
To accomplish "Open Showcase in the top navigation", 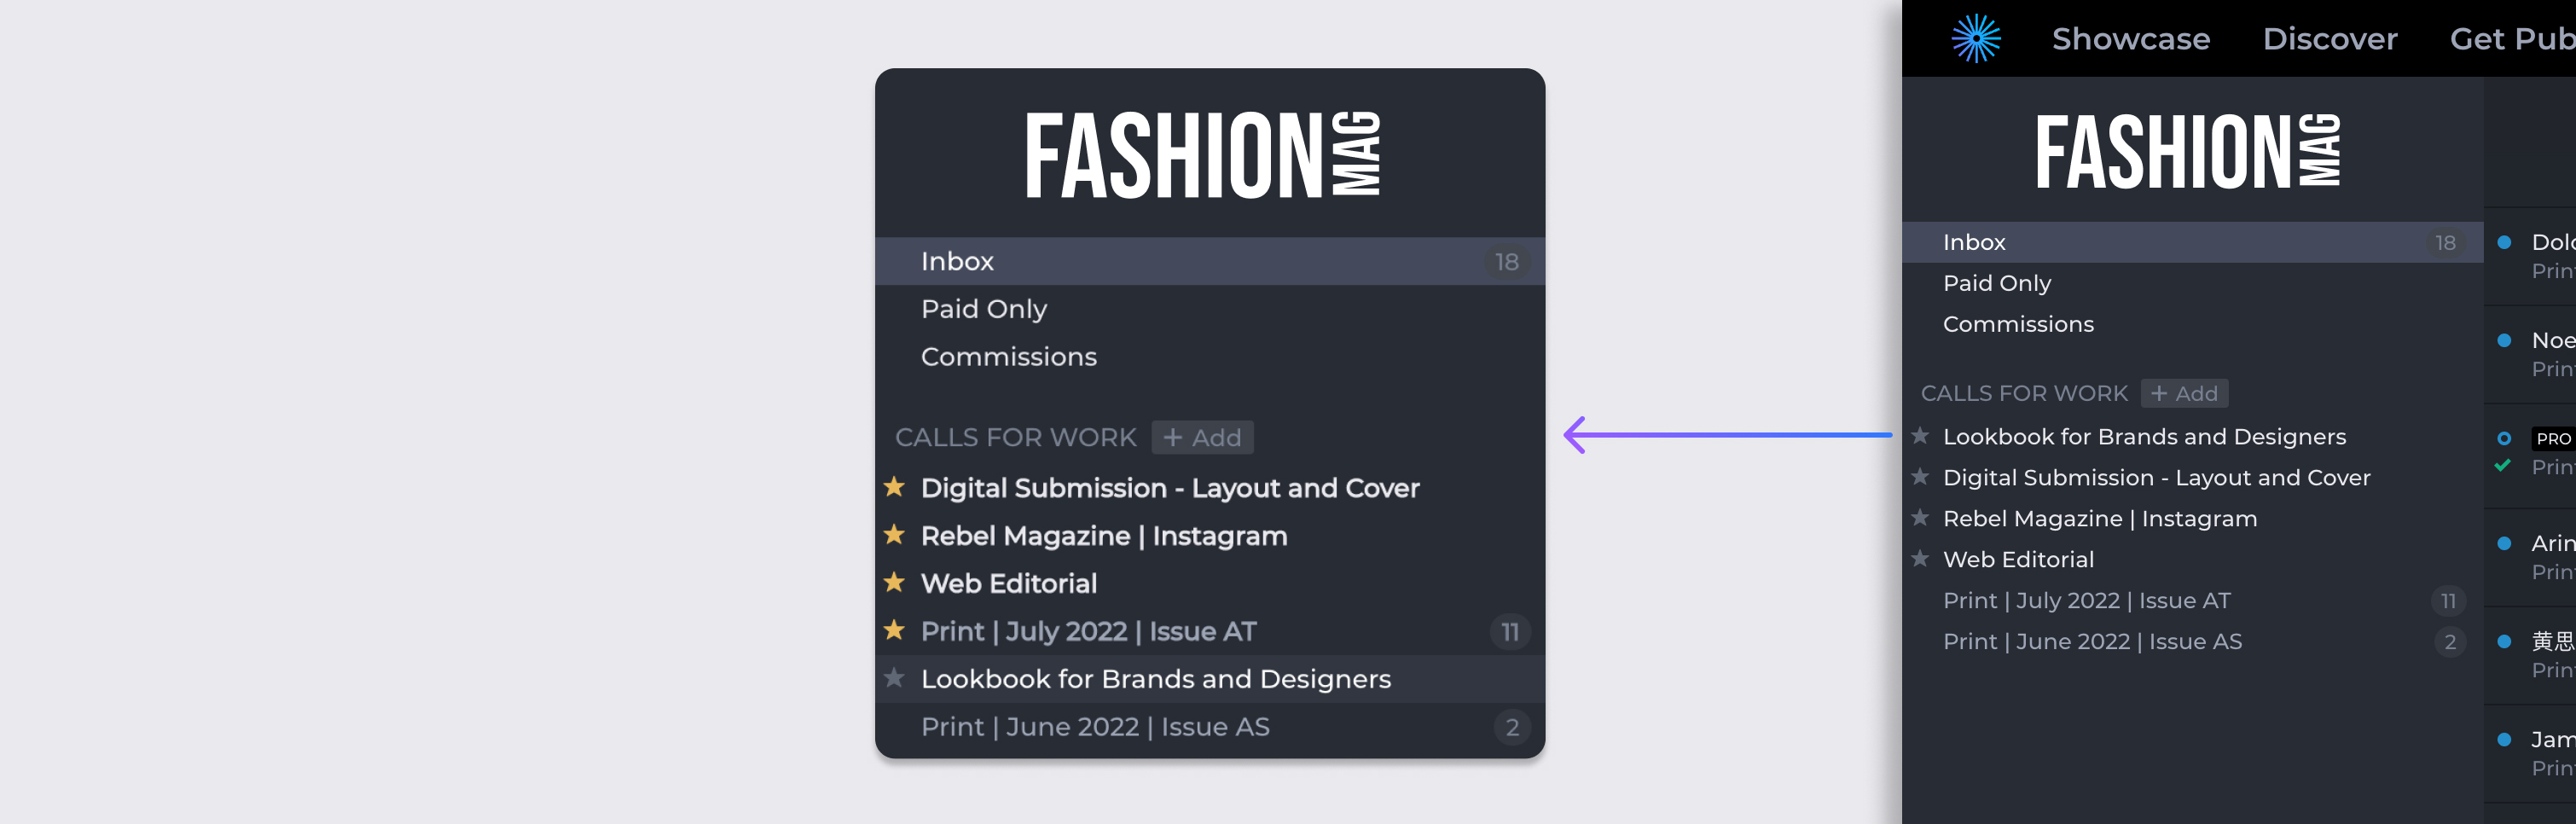I will [2131, 39].
